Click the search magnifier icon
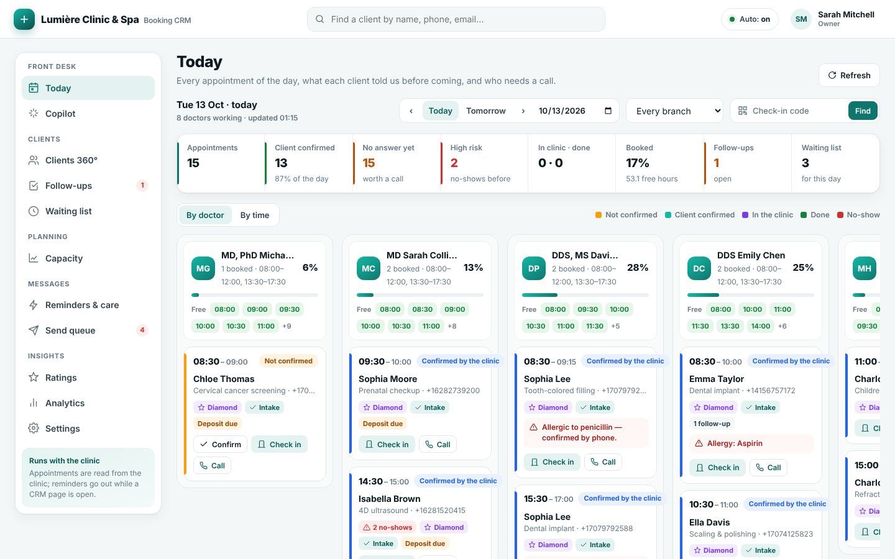 pyautogui.click(x=319, y=19)
